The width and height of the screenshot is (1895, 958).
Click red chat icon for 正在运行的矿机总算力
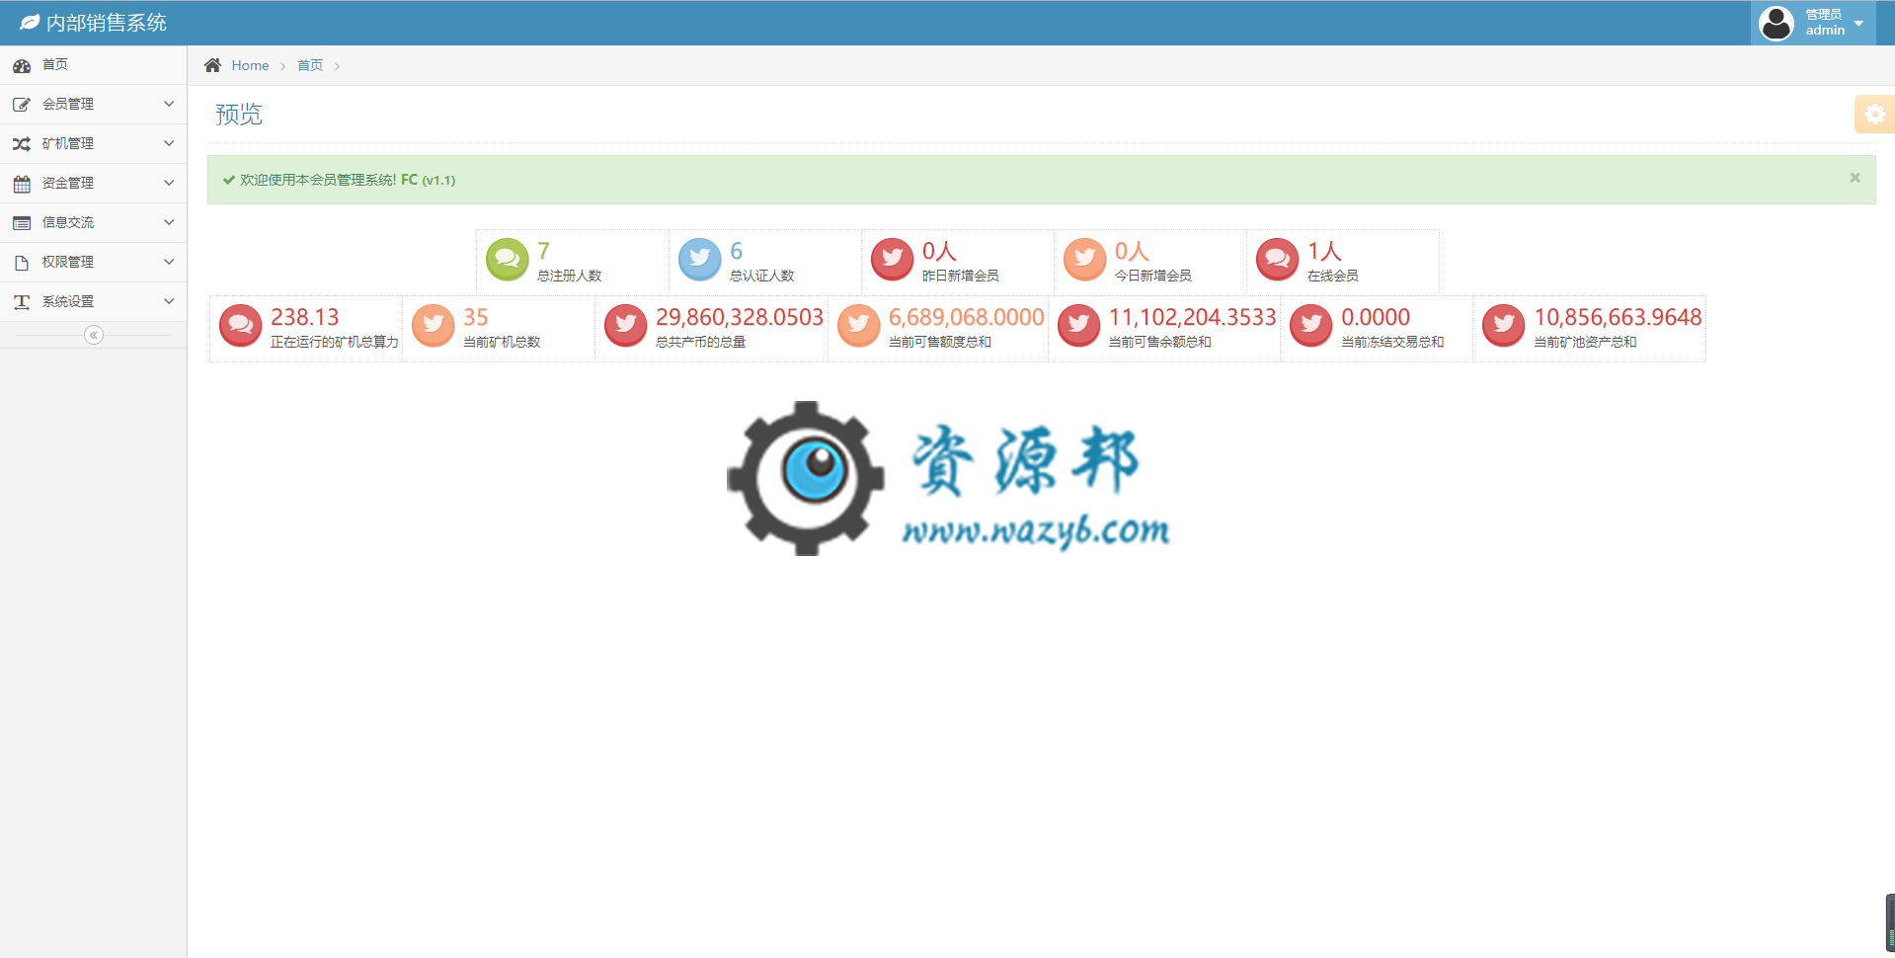(241, 326)
